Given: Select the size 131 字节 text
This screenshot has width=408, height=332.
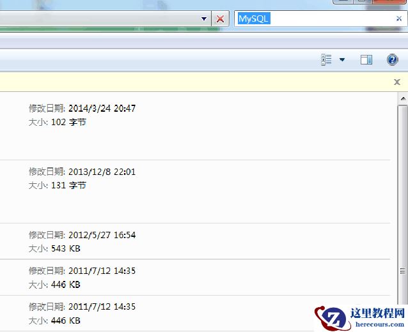Looking at the screenshot, I should [58, 186].
